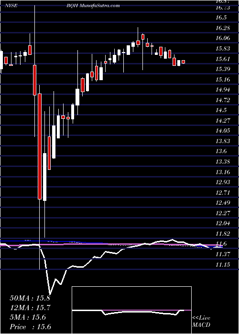The image size is (239, 334).
Task: Click the 12.49 price axis label
Action: point(223,203)
